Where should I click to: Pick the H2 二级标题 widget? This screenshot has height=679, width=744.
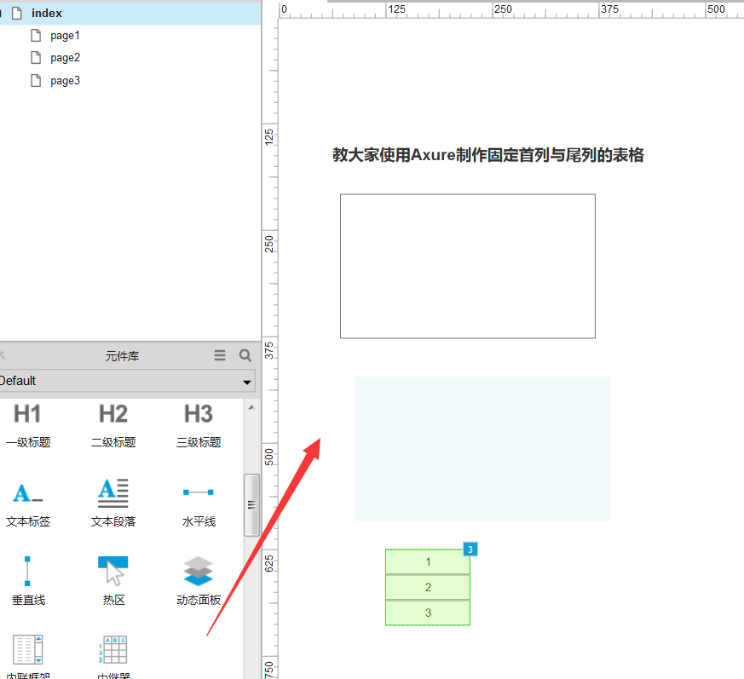pos(113,426)
